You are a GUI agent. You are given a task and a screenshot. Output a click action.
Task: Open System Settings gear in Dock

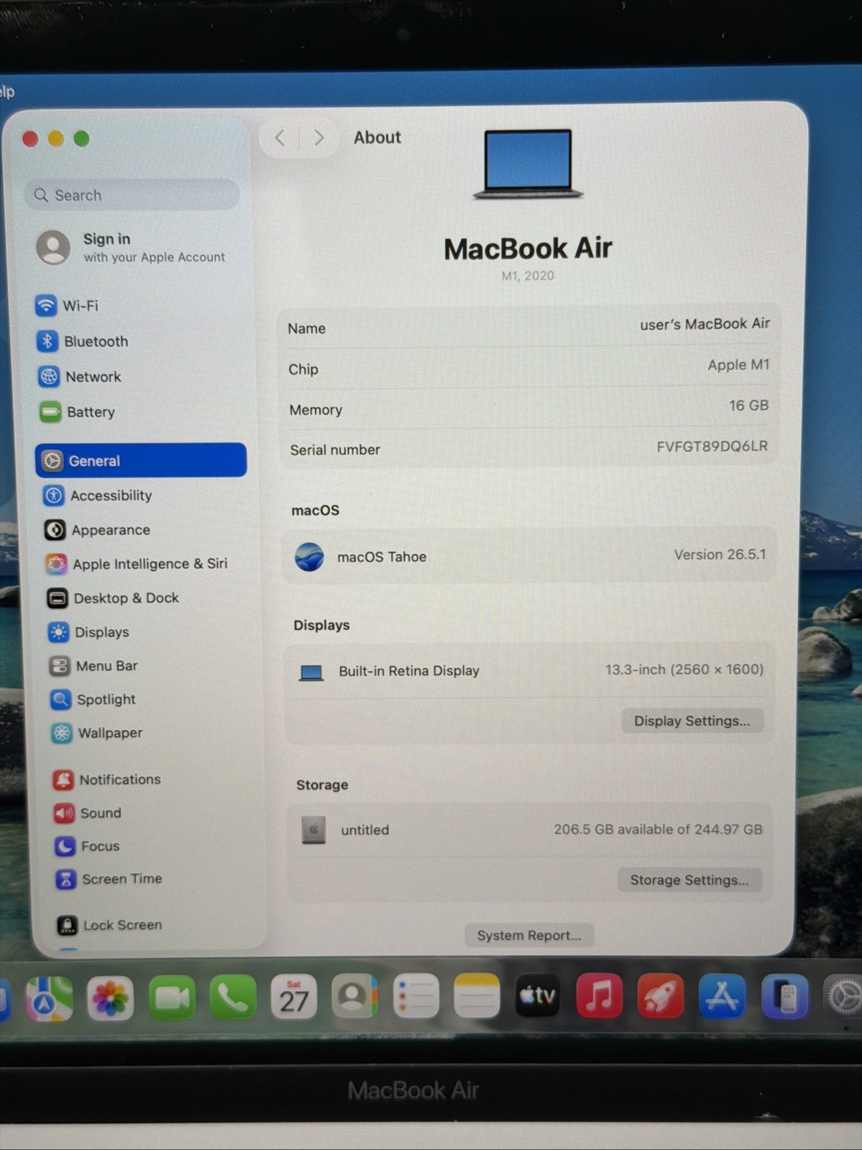(x=843, y=998)
